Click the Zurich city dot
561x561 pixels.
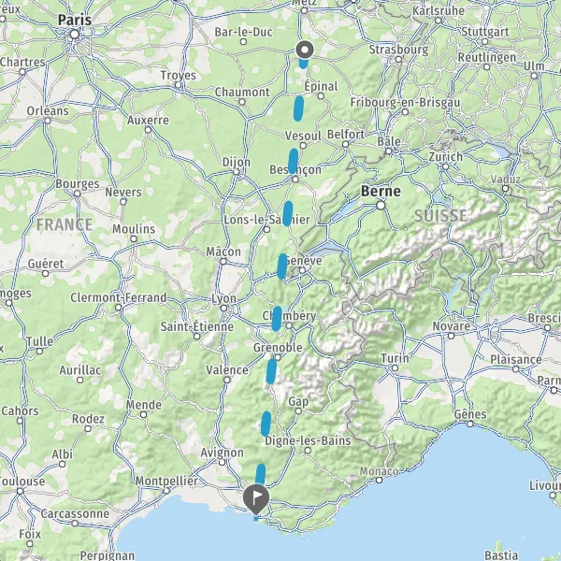coord(445,166)
